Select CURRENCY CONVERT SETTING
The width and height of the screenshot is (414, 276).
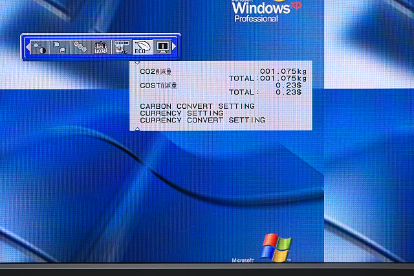pyautogui.click(x=202, y=121)
